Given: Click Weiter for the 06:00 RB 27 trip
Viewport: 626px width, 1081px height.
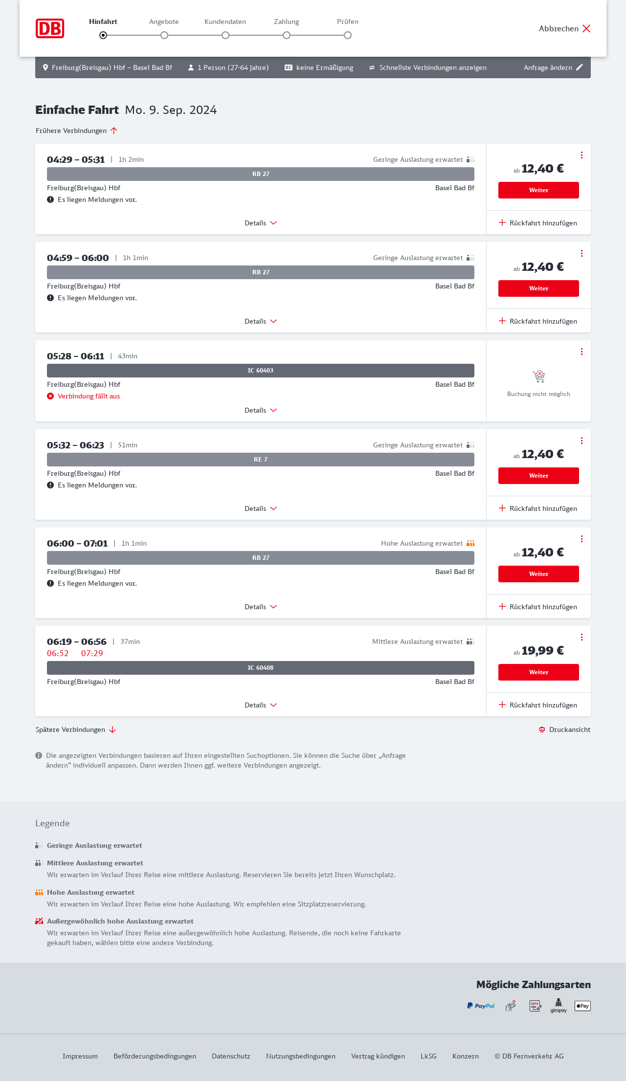Looking at the screenshot, I should click(x=538, y=574).
